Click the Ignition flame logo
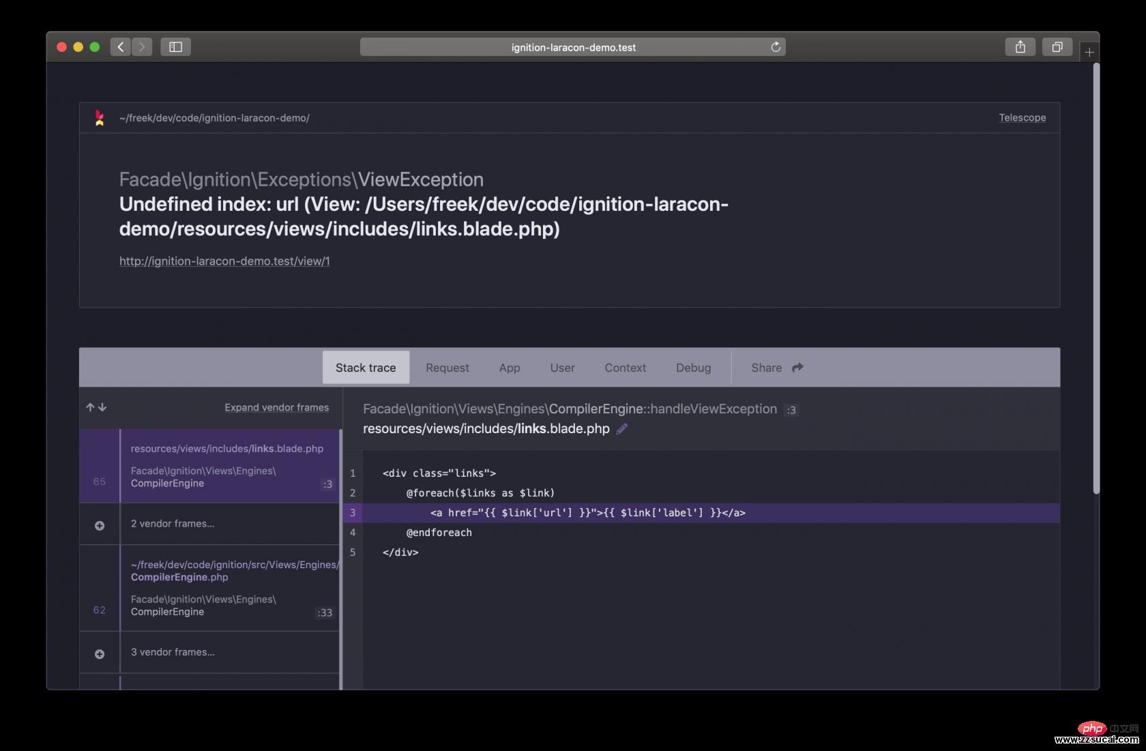Screen dimensions: 1146x751 coord(100,118)
